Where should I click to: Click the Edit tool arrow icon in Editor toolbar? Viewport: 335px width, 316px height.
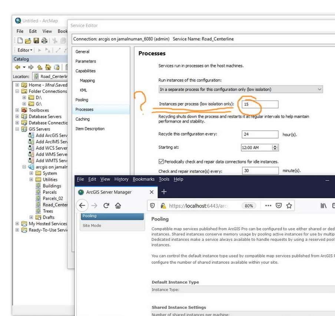point(40,50)
